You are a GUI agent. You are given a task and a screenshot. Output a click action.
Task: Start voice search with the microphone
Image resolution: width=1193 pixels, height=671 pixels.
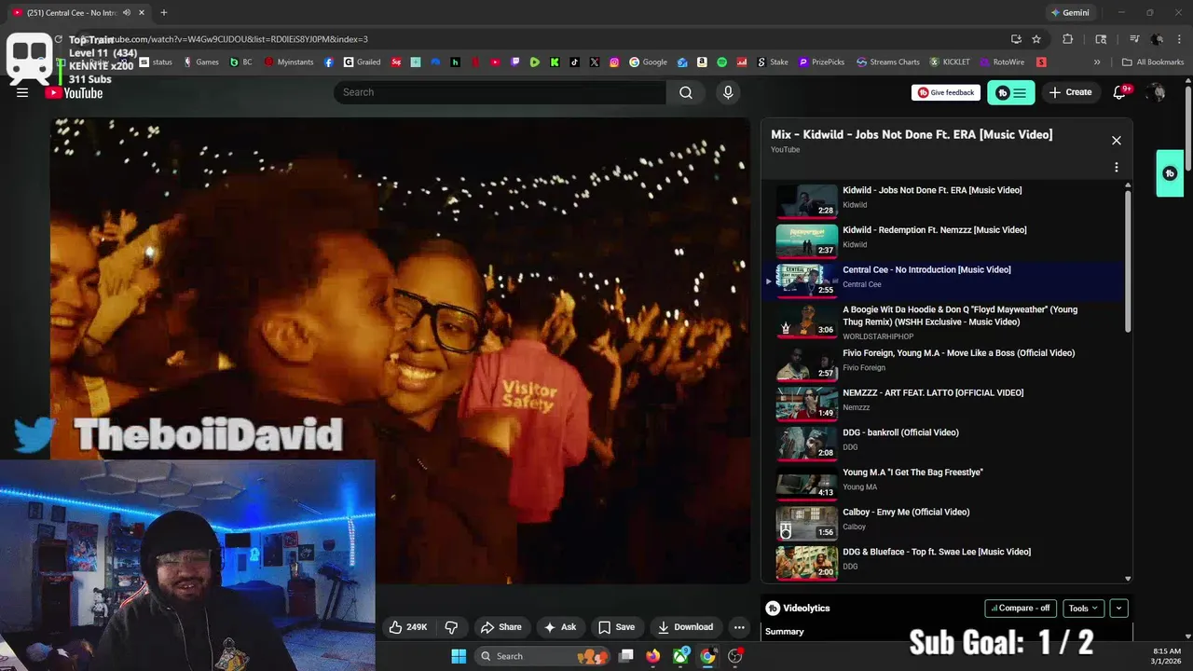(728, 92)
